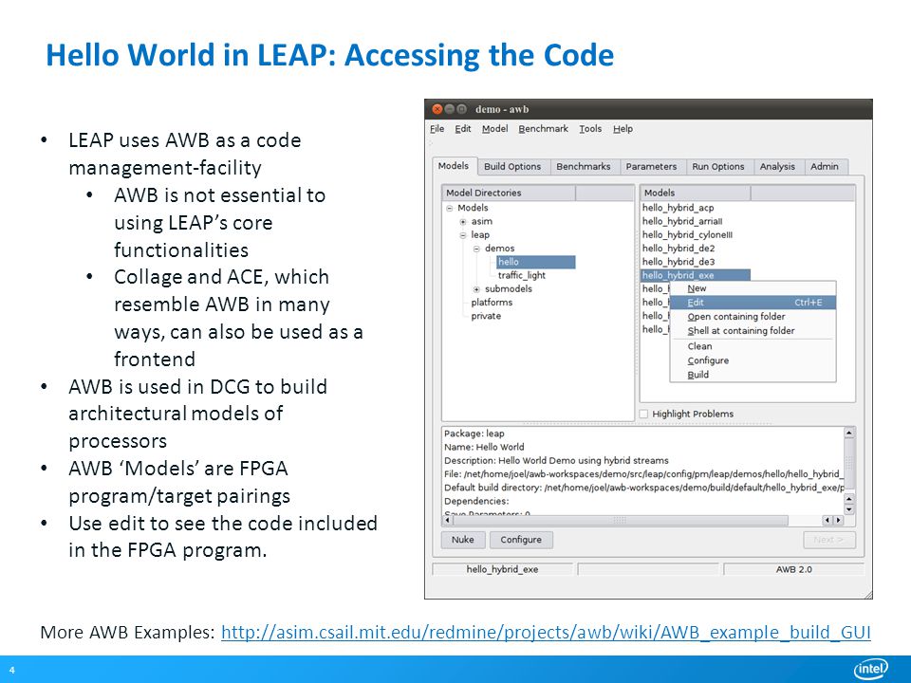This screenshot has height=683, width=911.
Task: Select hello_hybrid_arriaII model
Action: 682,221
